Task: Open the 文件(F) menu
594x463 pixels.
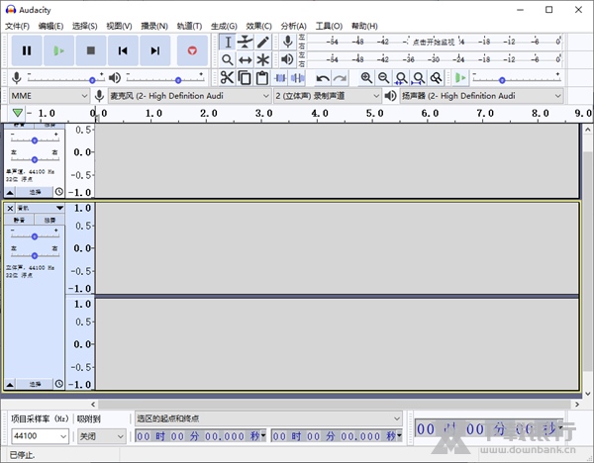Action: (x=18, y=26)
